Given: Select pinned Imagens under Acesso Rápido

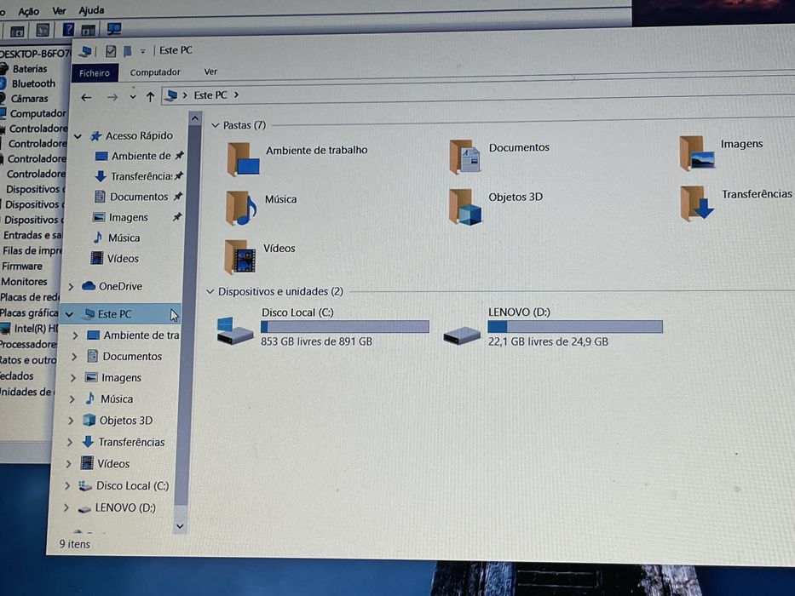Looking at the screenshot, I should tap(129, 217).
